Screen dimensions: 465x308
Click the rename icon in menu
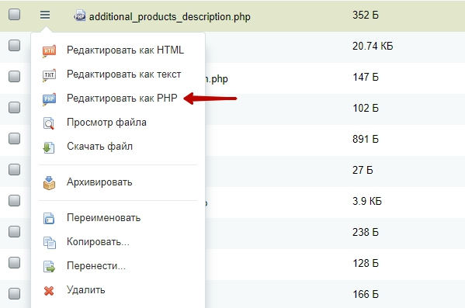coord(49,219)
